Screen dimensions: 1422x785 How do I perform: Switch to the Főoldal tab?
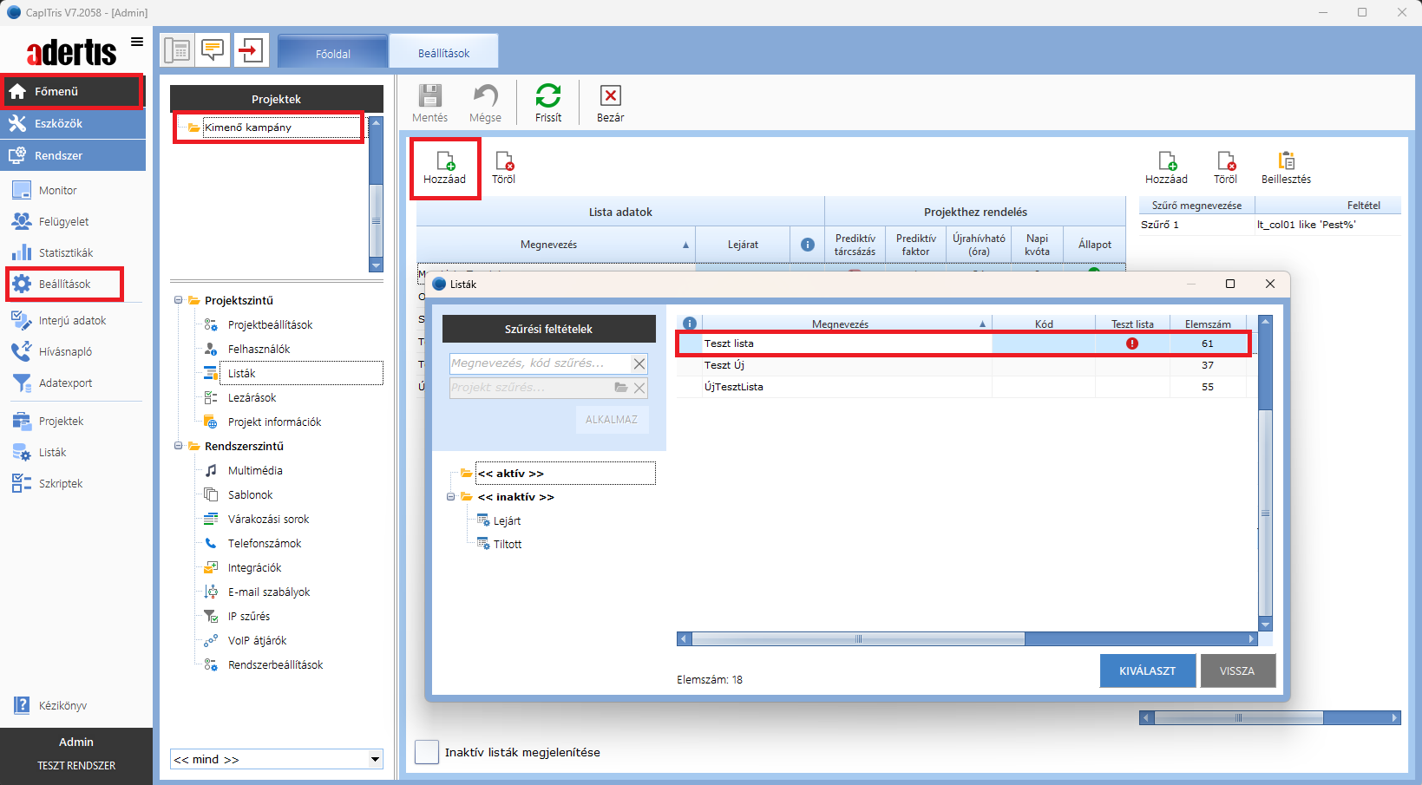pos(333,53)
